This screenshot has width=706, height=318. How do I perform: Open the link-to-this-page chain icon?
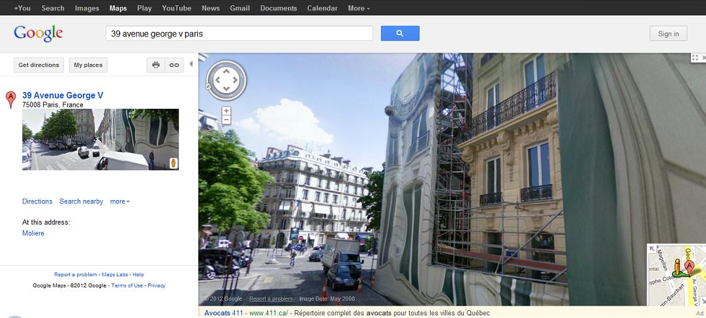click(174, 65)
